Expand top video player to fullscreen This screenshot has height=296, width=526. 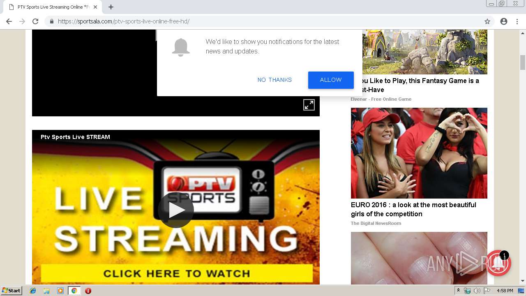[x=309, y=105]
